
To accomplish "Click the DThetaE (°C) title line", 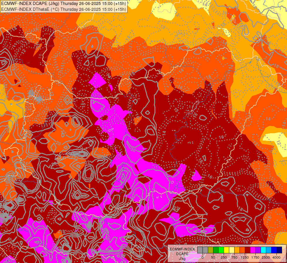I will point(64,9).
